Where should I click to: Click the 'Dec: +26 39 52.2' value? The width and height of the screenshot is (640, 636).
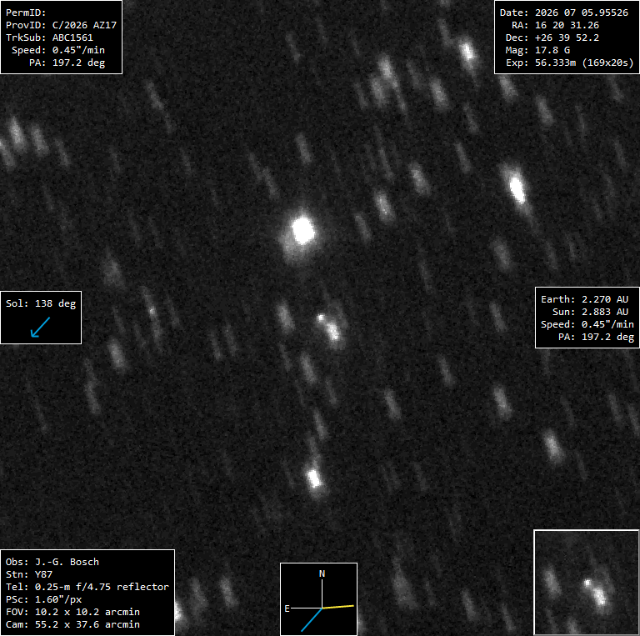(x=552, y=38)
